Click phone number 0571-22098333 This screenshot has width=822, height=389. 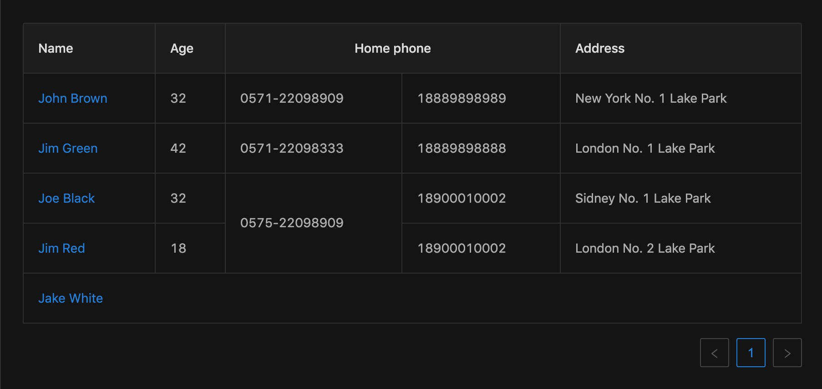tap(292, 148)
